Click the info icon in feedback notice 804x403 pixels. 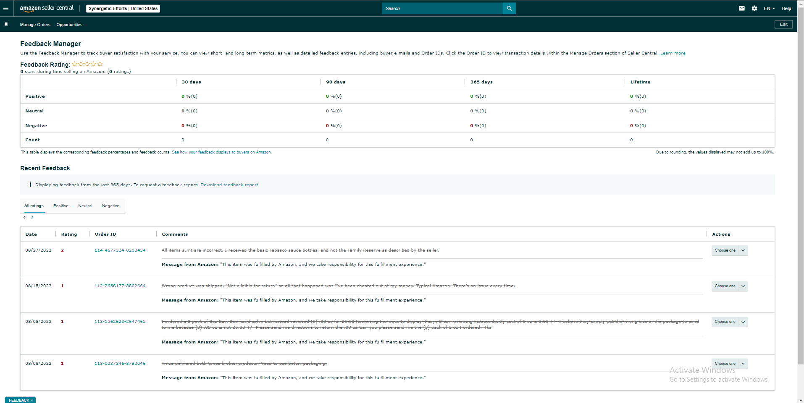pos(30,185)
